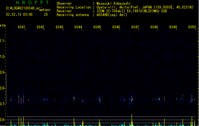199x126 pixels.
Task: Click the 0.6 kHz axis label
Action: point(3,120)
